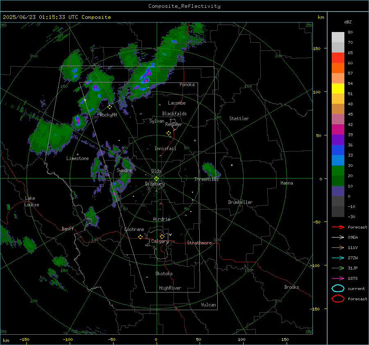Click the Sundre town label
This screenshot has width=369, height=345.
pos(124,170)
